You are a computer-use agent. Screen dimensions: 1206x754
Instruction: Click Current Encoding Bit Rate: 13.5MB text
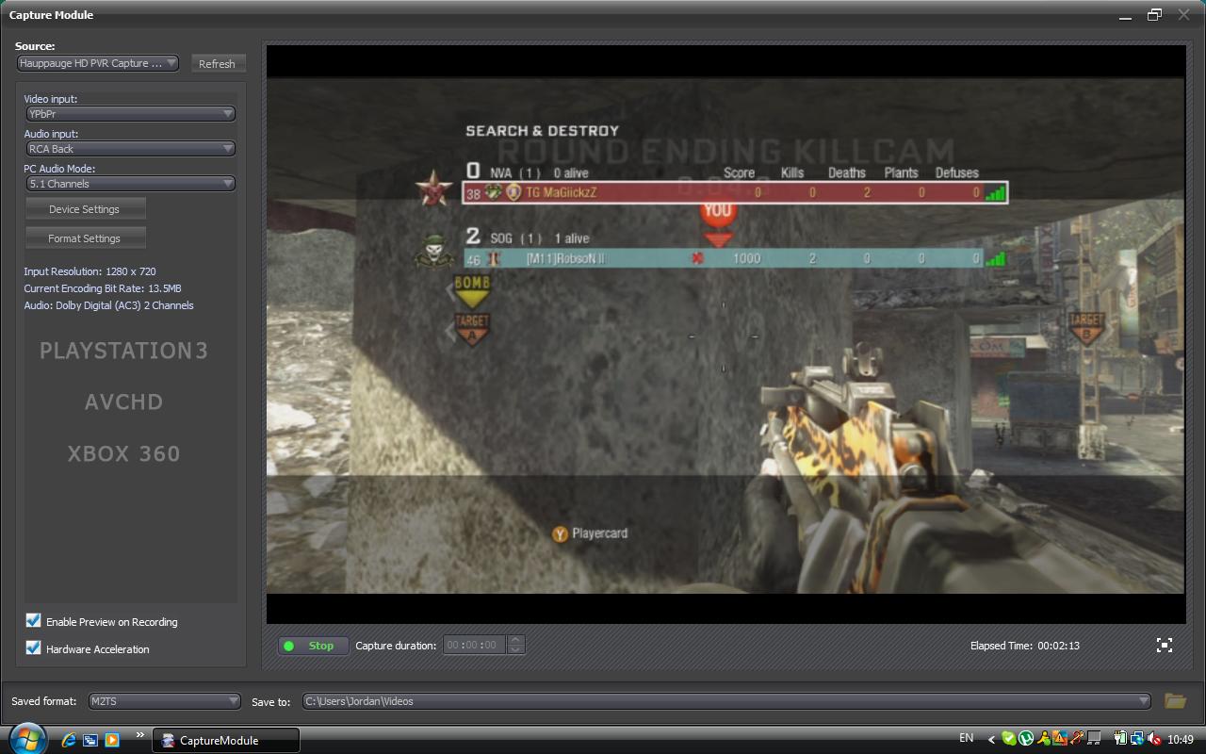(x=103, y=288)
